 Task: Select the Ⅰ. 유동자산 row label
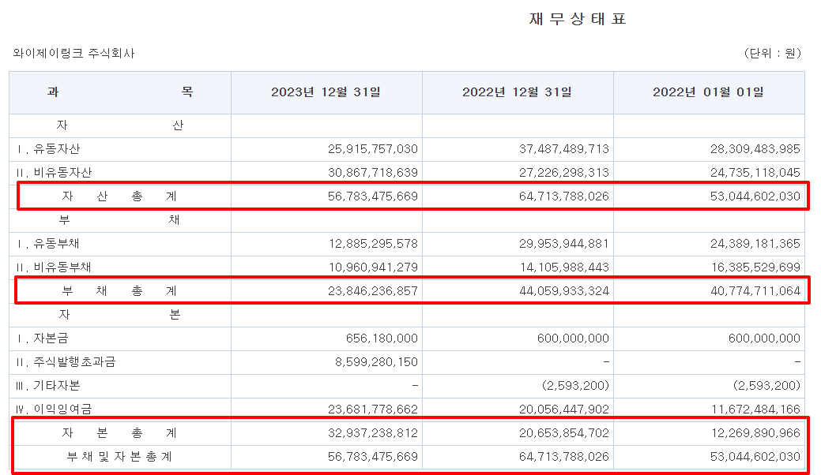[x=48, y=149]
